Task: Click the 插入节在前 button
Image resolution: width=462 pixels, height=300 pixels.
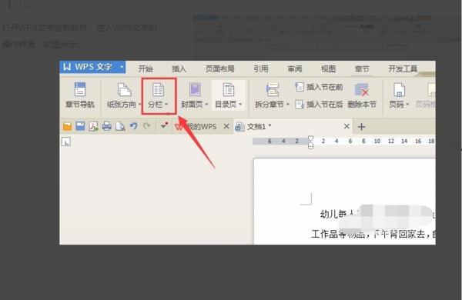Action: pyautogui.click(x=319, y=87)
